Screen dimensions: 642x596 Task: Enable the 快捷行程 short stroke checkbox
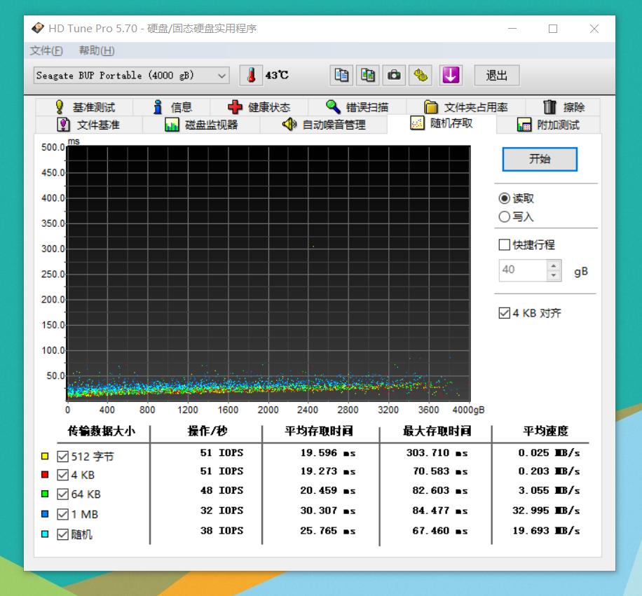pyautogui.click(x=504, y=244)
